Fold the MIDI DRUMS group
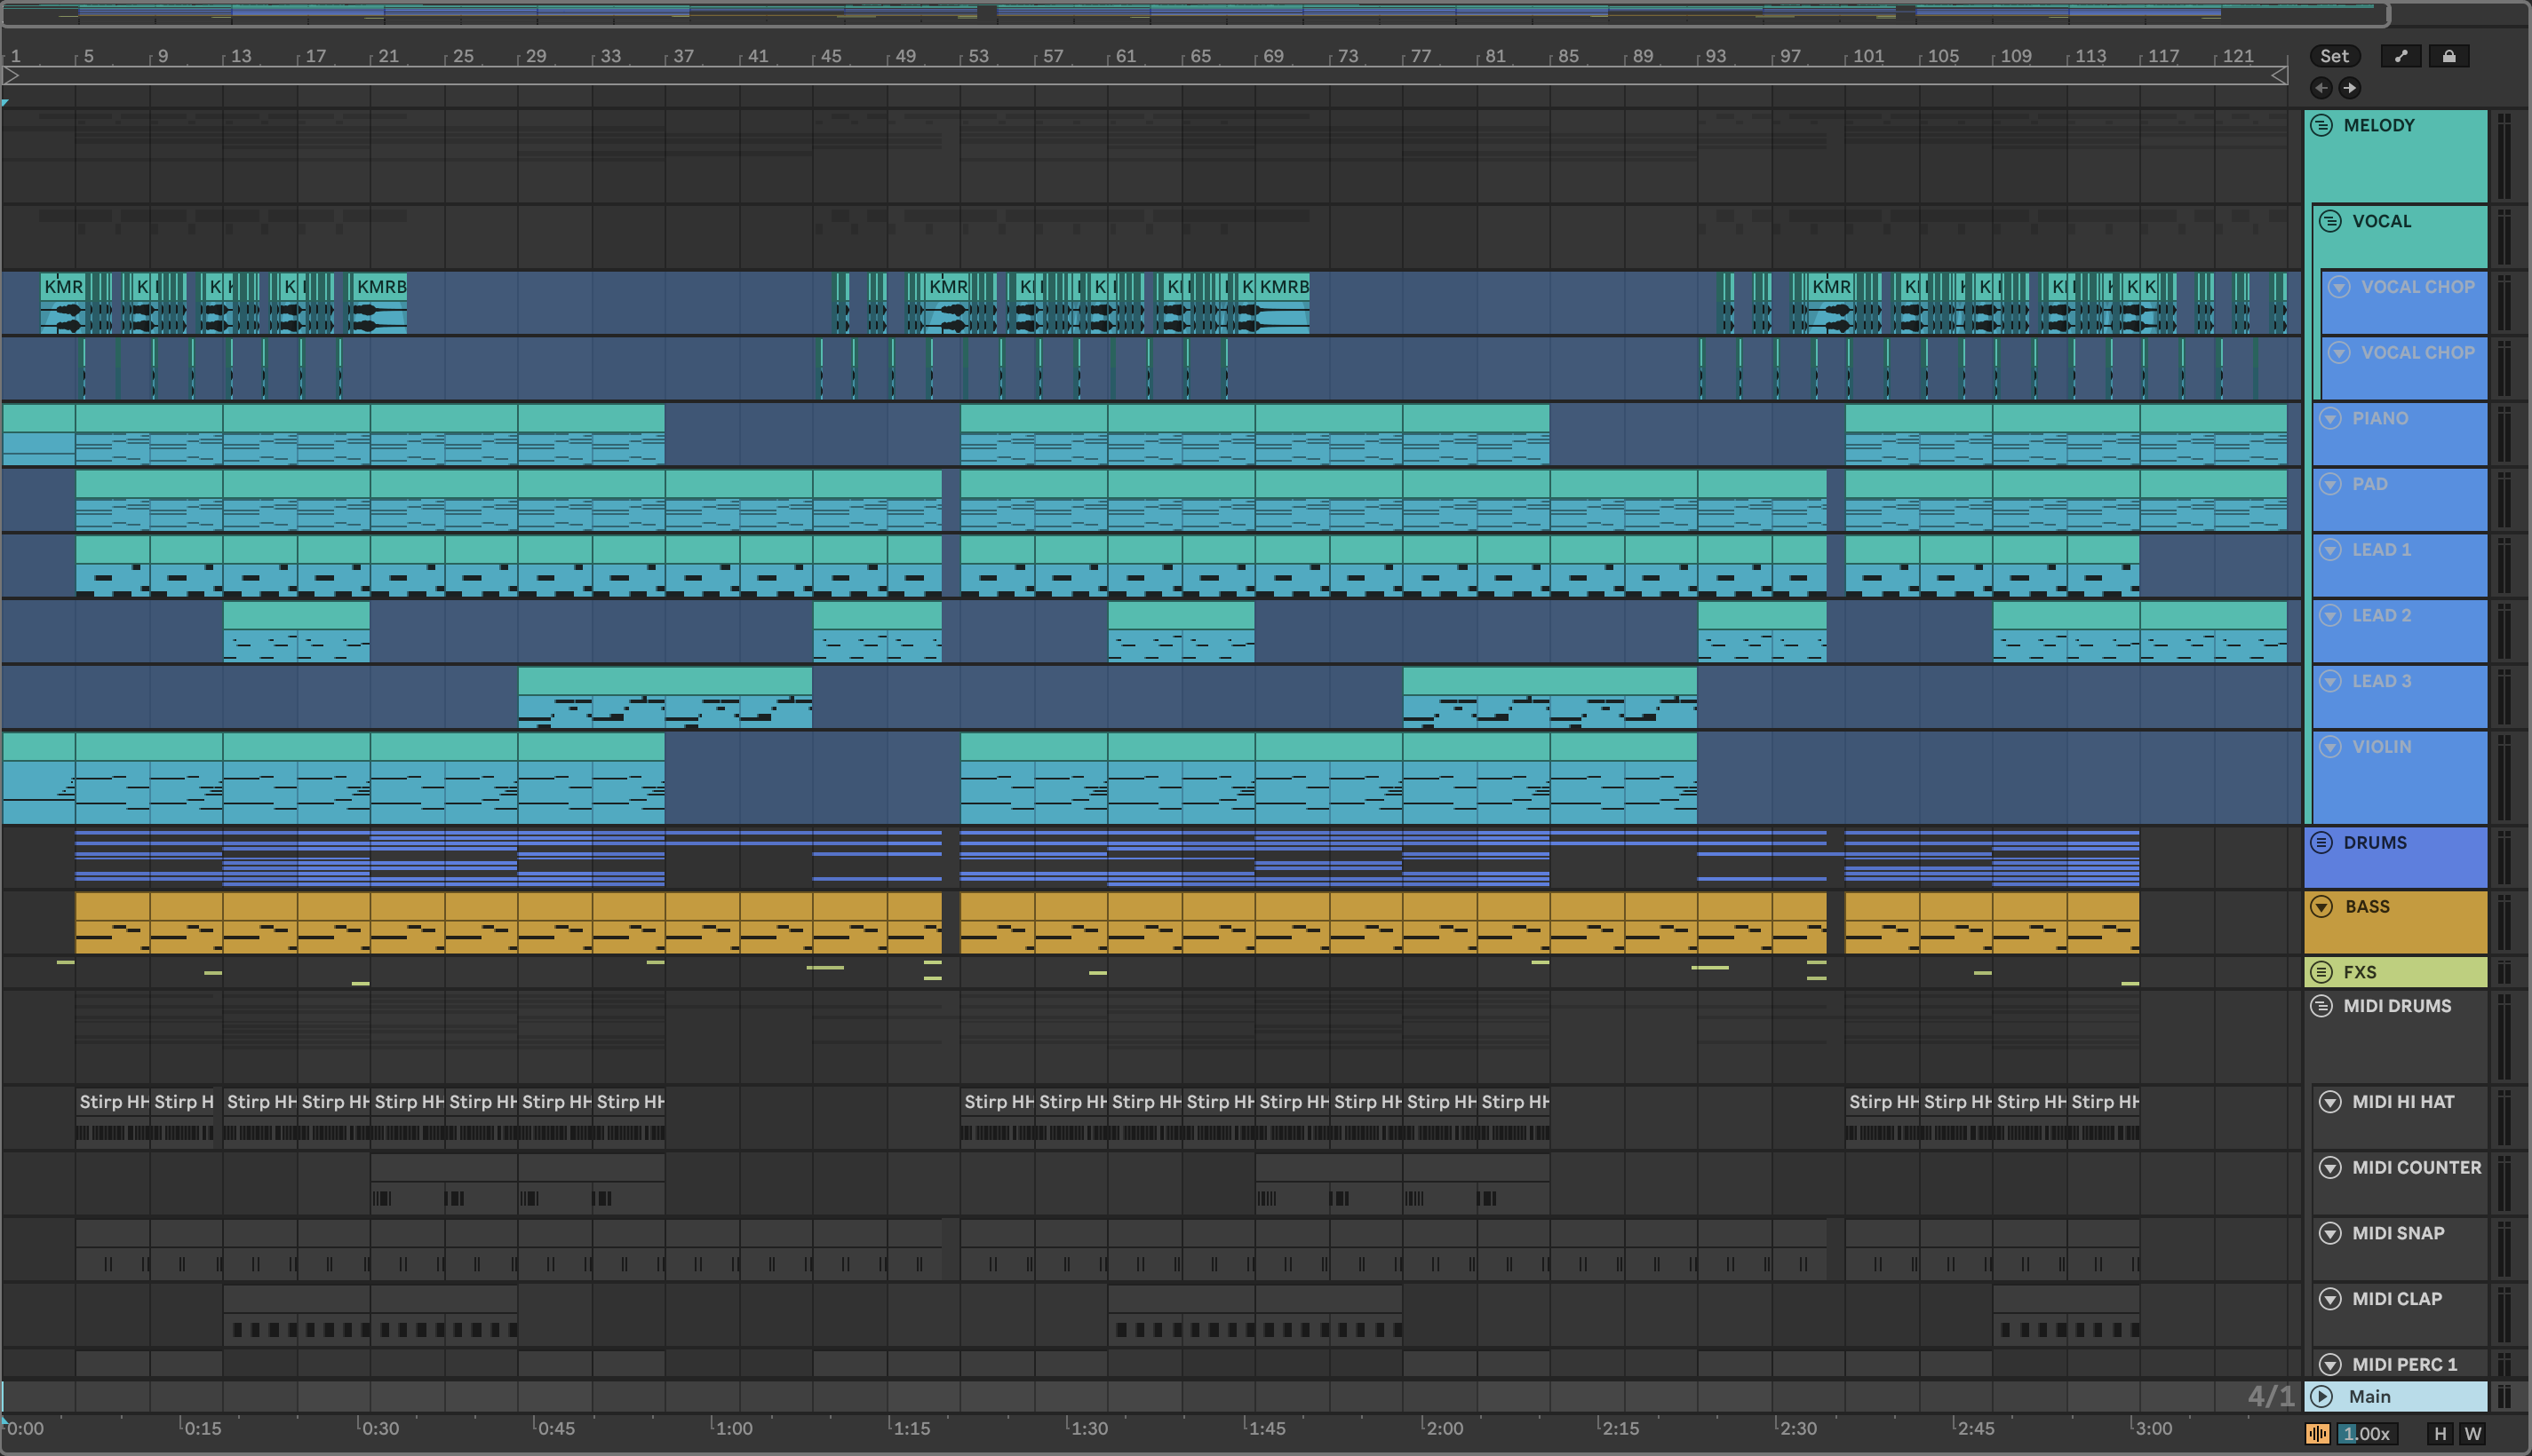 [x=2321, y=1006]
